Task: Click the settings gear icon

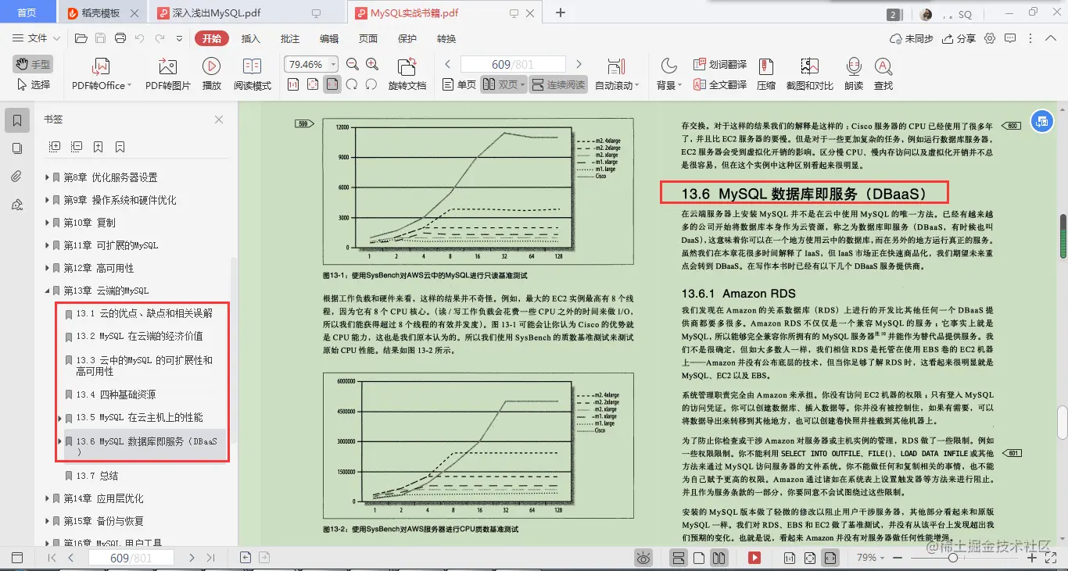Action: [x=990, y=38]
